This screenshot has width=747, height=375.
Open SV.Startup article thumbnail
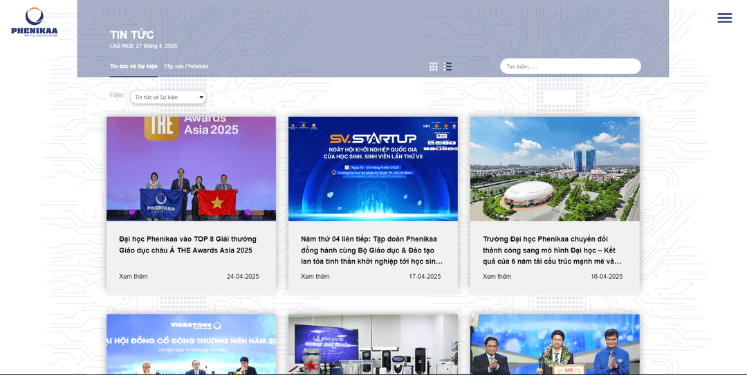373,168
